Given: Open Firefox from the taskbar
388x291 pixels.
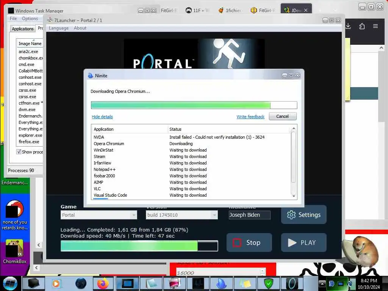Looking at the screenshot, I should (x=103, y=283).
